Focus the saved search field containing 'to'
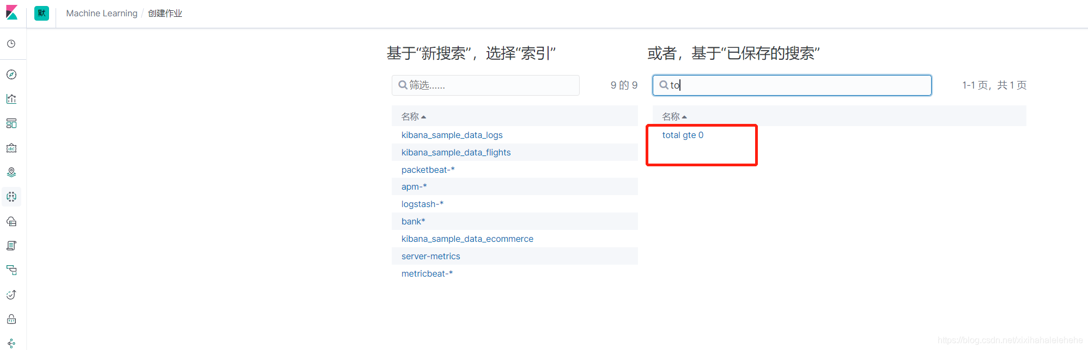Viewport: 1088px width, 350px height. (792, 85)
